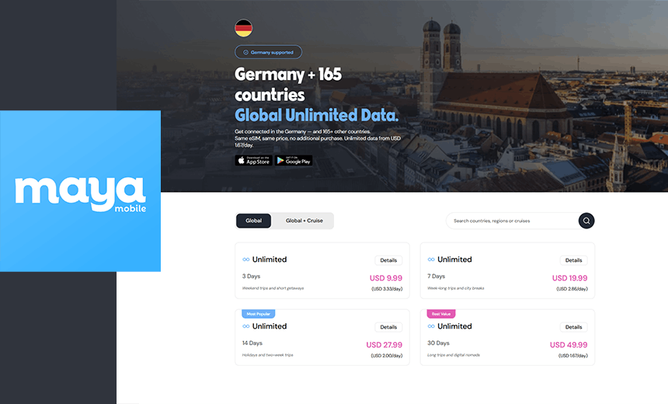The width and height of the screenshot is (668, 404).
Task: Switch to the Global + Cruise tab
Action: click(304, 221)
